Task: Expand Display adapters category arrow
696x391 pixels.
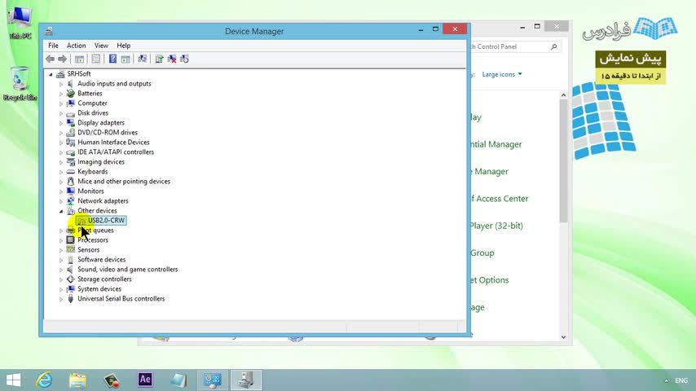Action: click(61, 123)
